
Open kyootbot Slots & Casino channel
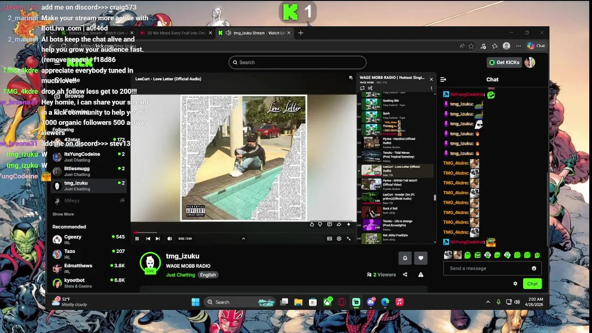(89, 283)
